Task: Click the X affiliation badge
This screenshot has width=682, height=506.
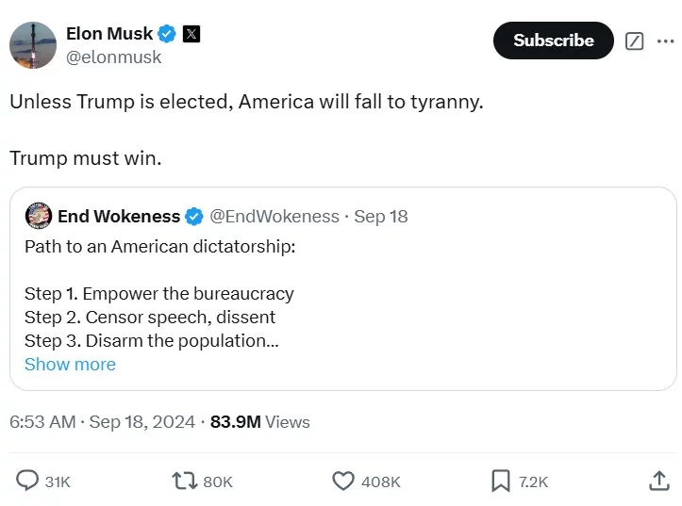Action: click(191, 34)
